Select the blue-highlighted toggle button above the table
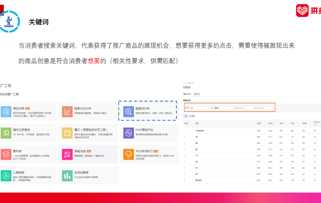The image size is (321, 203). (186, 116)
